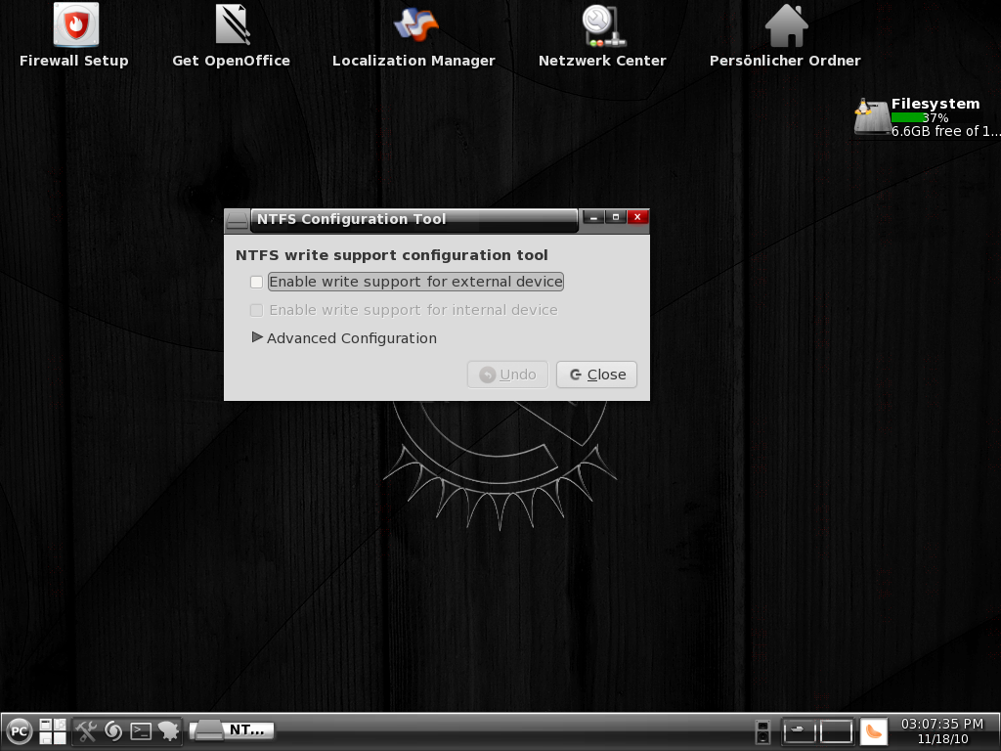This screenshot has width=1001, height=751.
Task: Click the Get OpenOffice desktop icon
Action: 232,26
